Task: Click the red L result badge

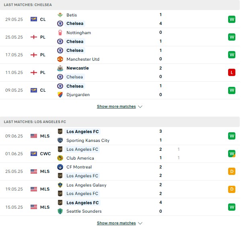Action: pos(232,72)
